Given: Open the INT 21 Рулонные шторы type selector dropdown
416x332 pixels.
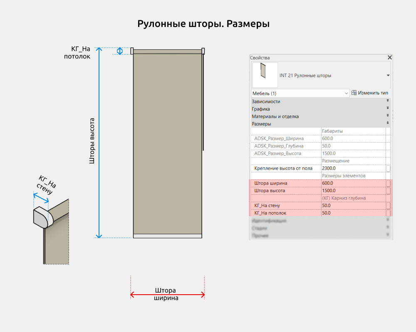Looking at the screenshot, I should pos(388,76).
